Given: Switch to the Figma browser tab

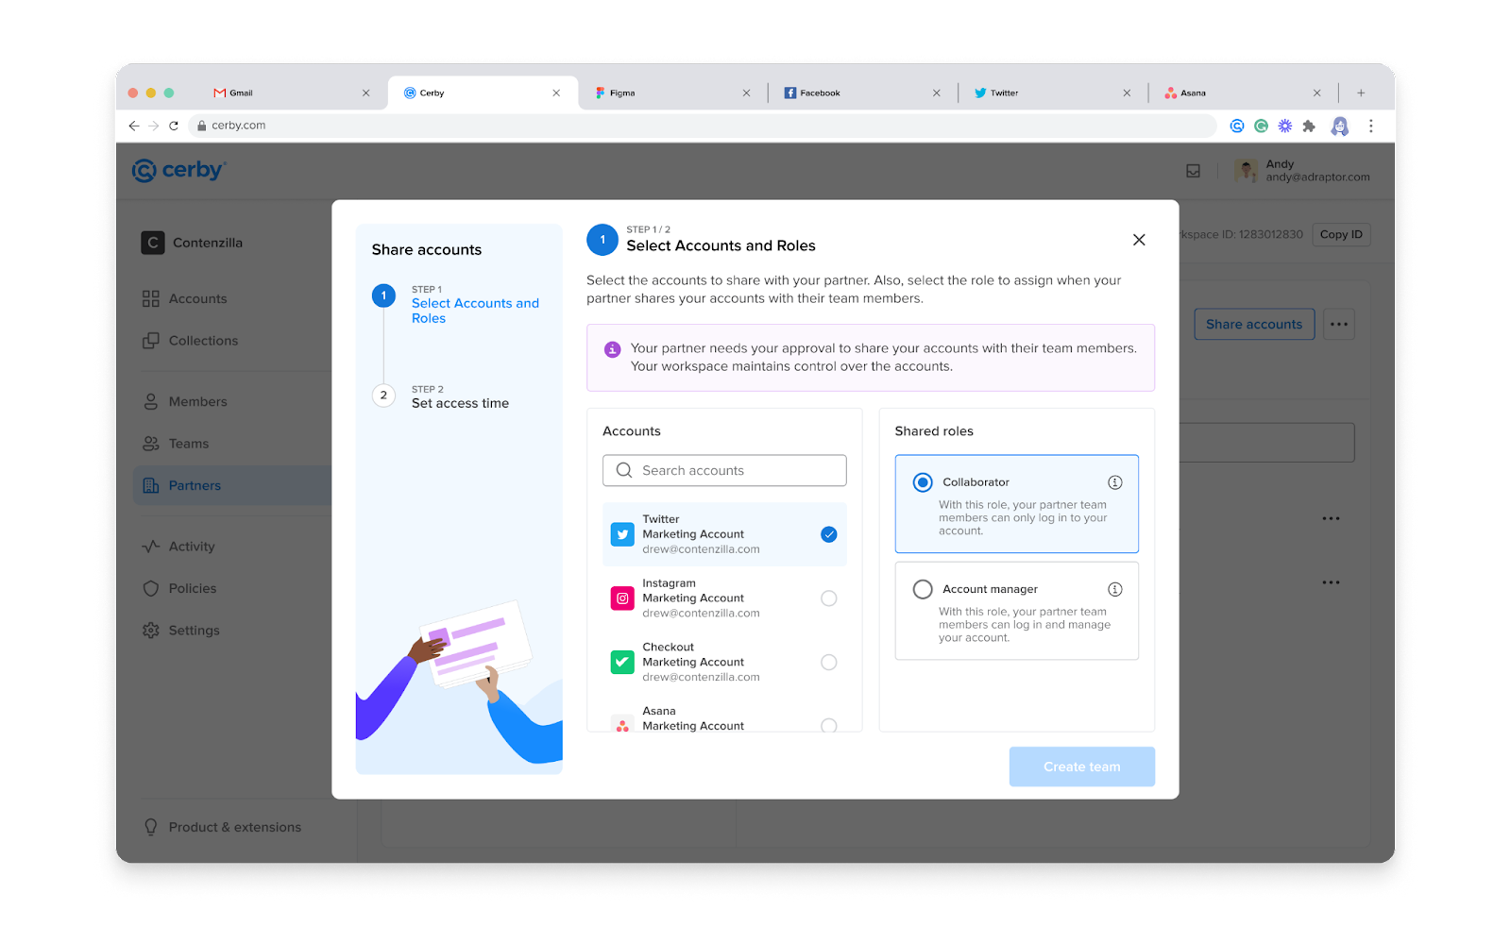Looking at the screenshot, I should (x=673, y=93).
